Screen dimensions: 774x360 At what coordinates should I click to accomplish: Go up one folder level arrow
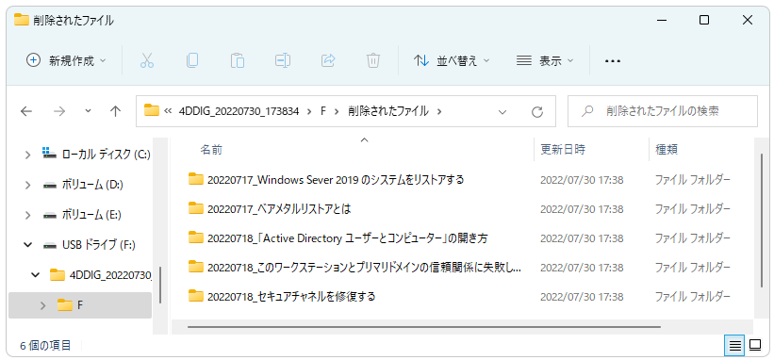[116, 111]
